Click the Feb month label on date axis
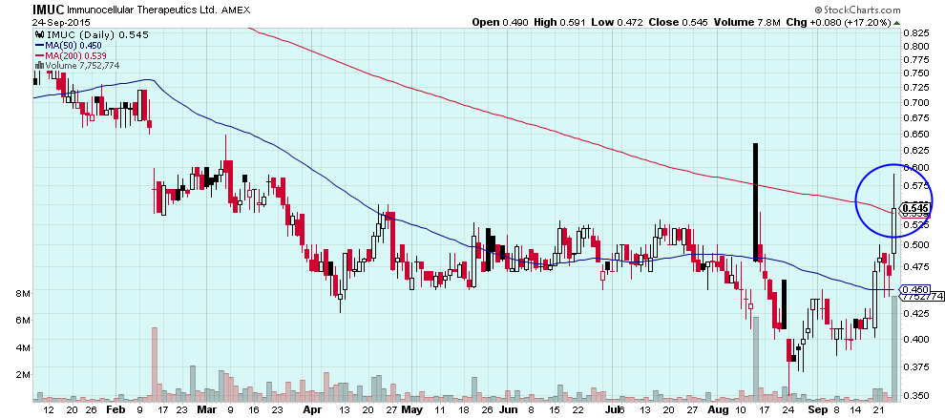The image size is (945, 418). point(115,409)
